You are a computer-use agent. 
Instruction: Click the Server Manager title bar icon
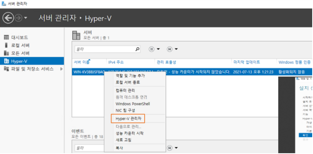[x=4, y=4]
